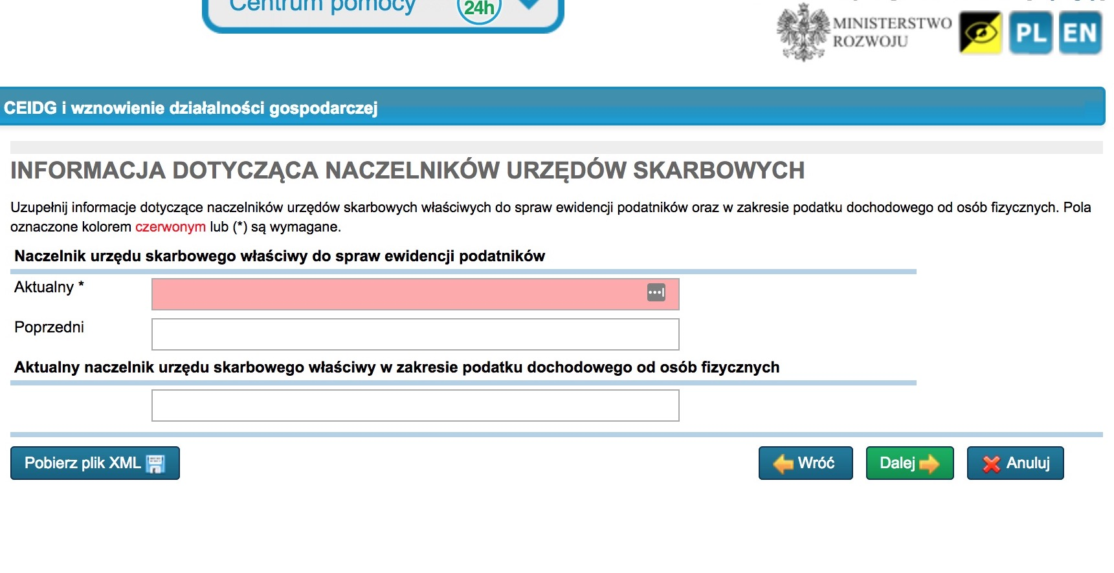1114x573 pixels.
Task: Proceed with the Dalej button
Action: pyautogui.click(x=909, y=463)
